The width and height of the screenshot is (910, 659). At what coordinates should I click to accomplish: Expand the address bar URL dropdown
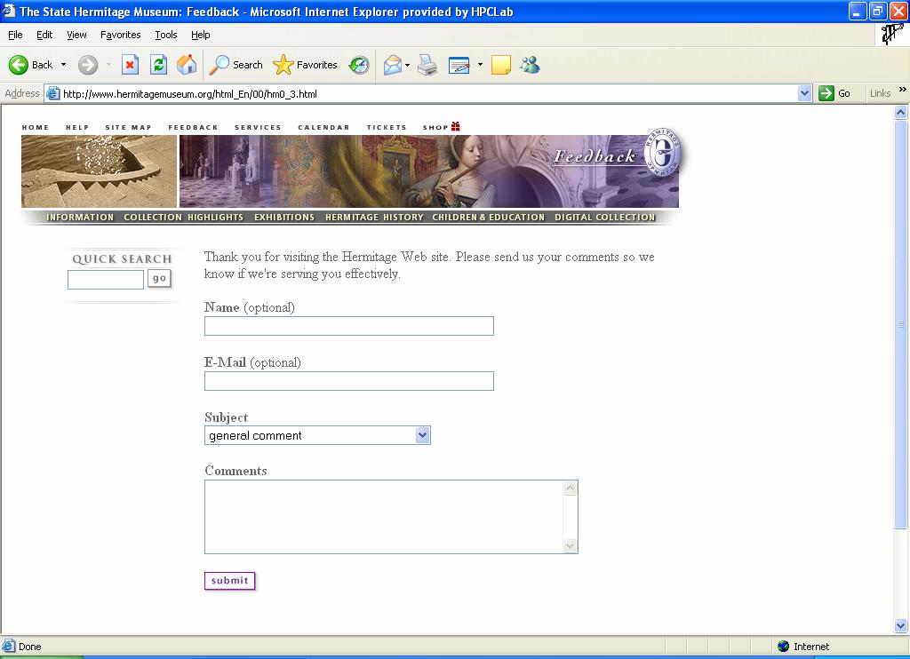coord(804,93)
